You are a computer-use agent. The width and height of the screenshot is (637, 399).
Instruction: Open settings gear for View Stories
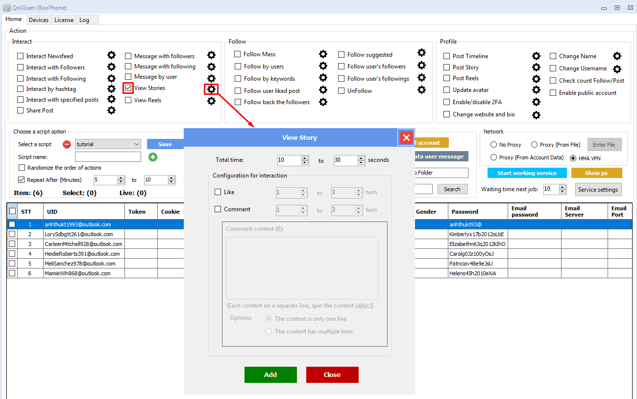click(x=211, y=89)
